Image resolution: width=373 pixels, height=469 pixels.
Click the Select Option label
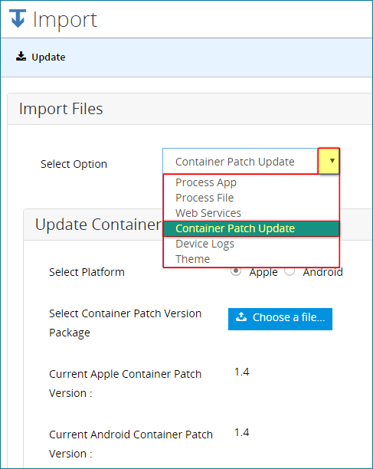(x=74, y=164)
